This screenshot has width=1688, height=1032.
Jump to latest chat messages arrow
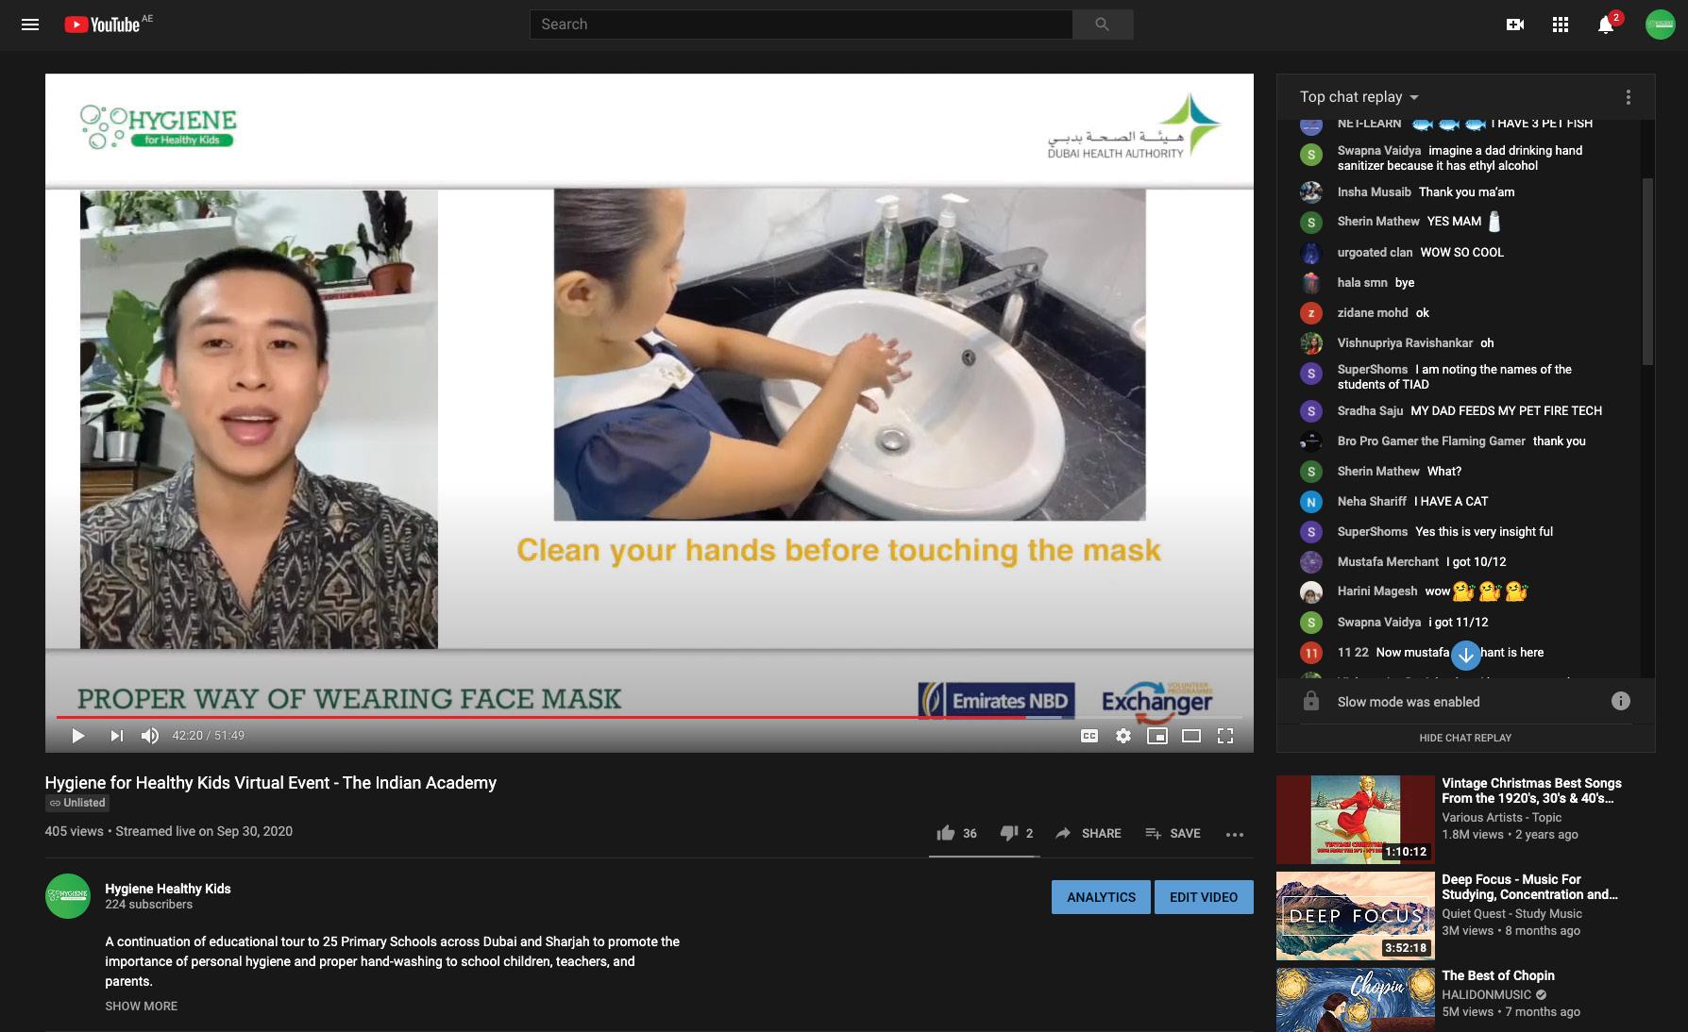tap(1465, 655)
